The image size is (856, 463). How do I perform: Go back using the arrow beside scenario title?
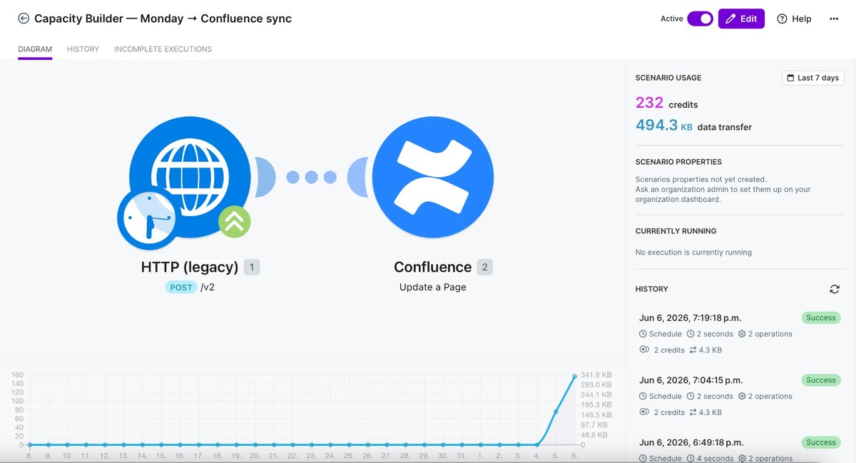[x=24, y=19]
